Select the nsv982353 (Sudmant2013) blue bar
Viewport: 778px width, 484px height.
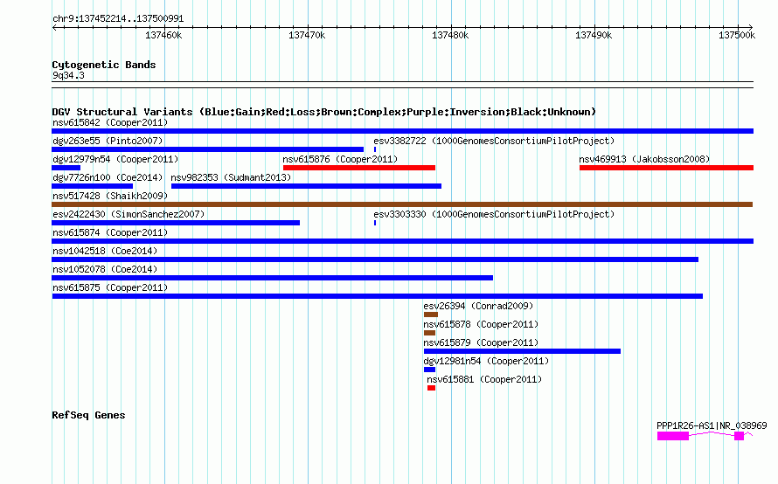tap(306, 186)
